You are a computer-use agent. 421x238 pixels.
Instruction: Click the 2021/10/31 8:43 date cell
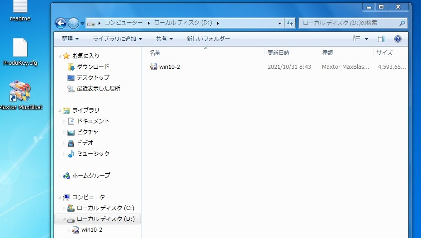tap(289, 67)
